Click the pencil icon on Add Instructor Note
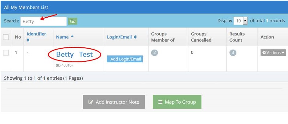This screenshot has width=288, height=124. 91,102
